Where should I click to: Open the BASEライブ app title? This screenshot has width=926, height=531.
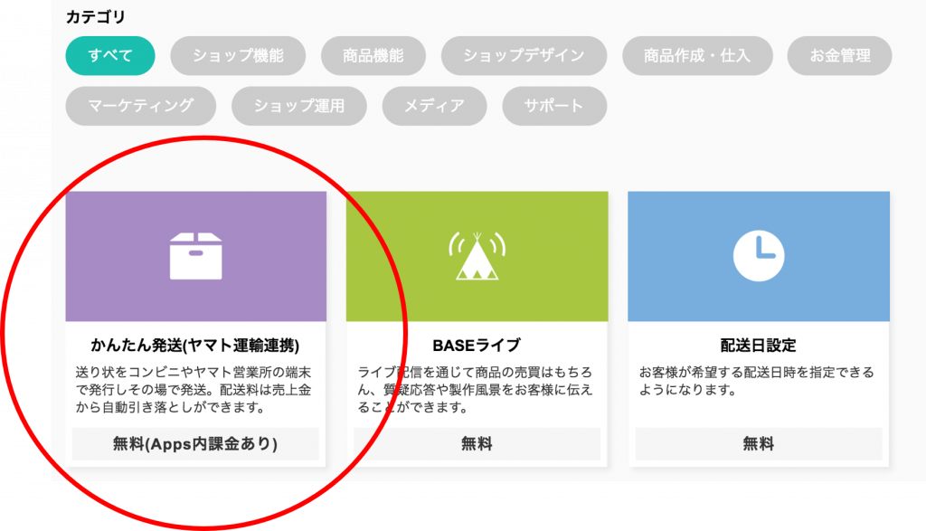tap(477, 345)
